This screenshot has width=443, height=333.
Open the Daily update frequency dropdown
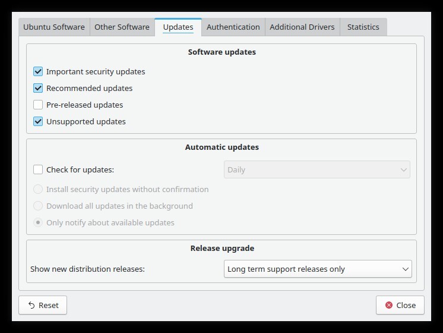tap(317, 169)
